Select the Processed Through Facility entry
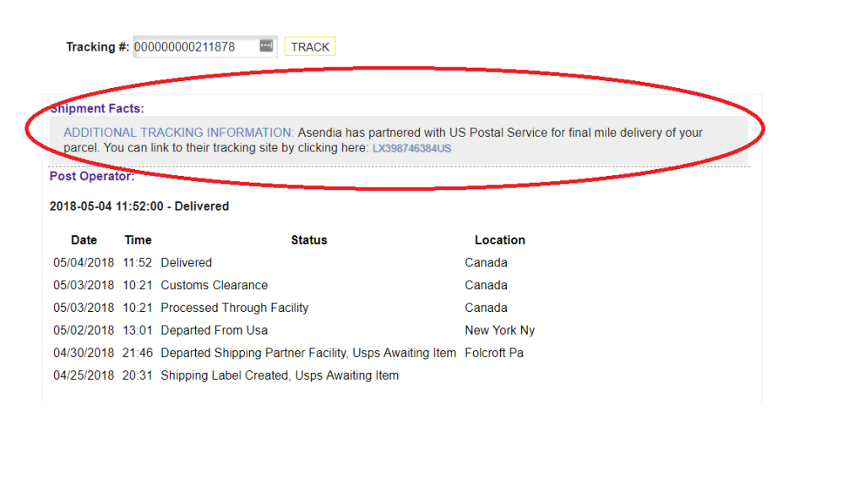Screen dimensions: 865x487 click(235, 308)
